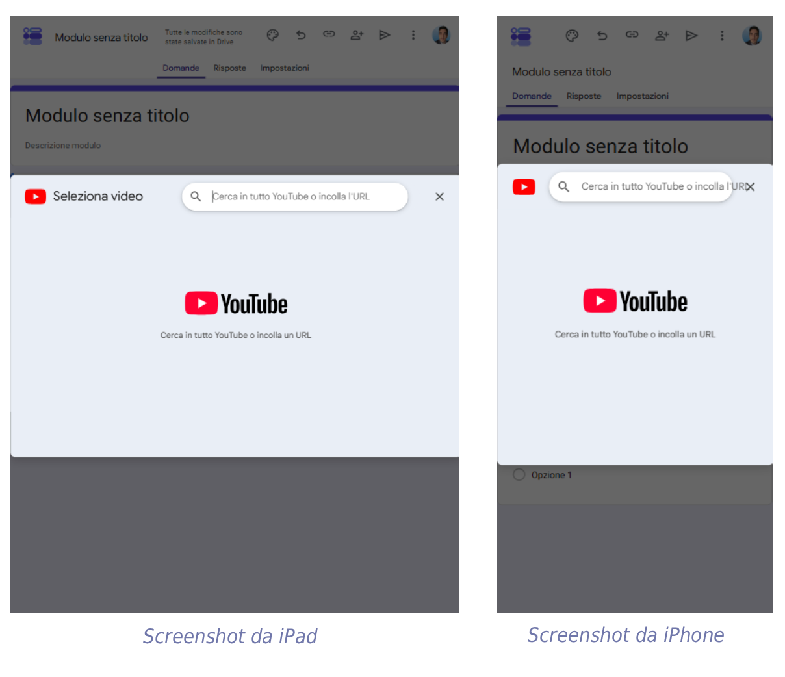The width and height of the screenshot is (785, 677).
Task: Click 'Modulo senza titolo' header name on iPhone
Action: tap(561, 72)
